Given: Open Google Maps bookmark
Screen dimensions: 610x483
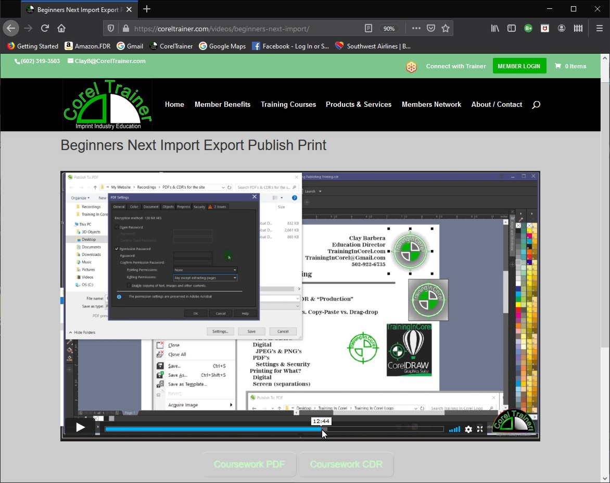Looking at the screenshot, I should click(223, 46).
